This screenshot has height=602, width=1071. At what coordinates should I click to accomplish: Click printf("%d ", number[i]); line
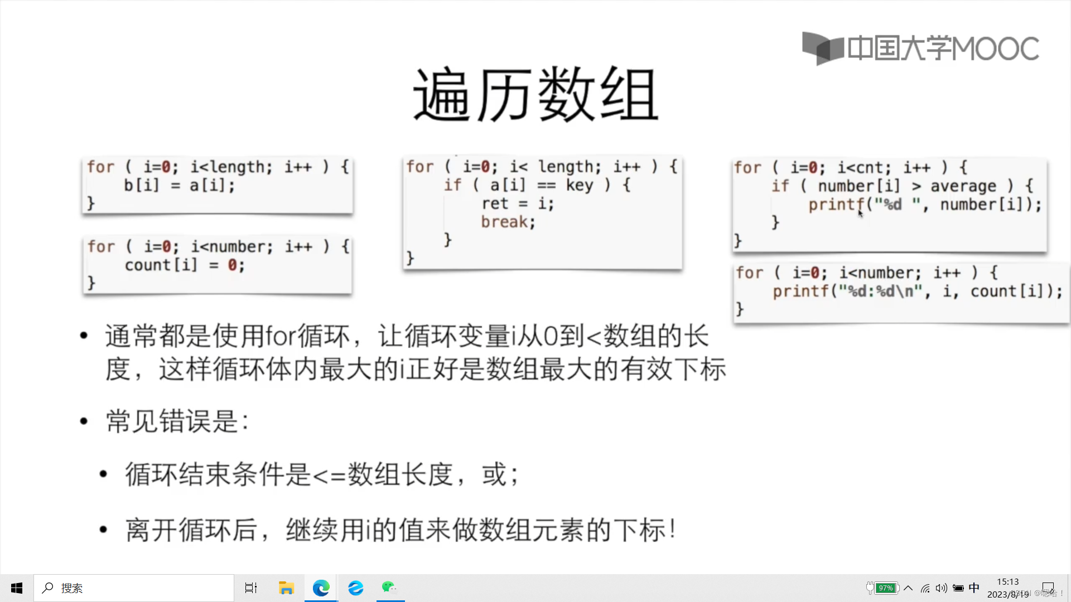pos(925,205)
